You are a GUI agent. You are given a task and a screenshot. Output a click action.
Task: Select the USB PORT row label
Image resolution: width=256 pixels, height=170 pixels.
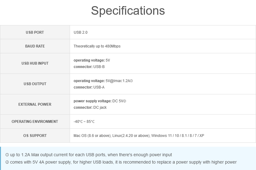pyautogui.click(x=35, y=32)
